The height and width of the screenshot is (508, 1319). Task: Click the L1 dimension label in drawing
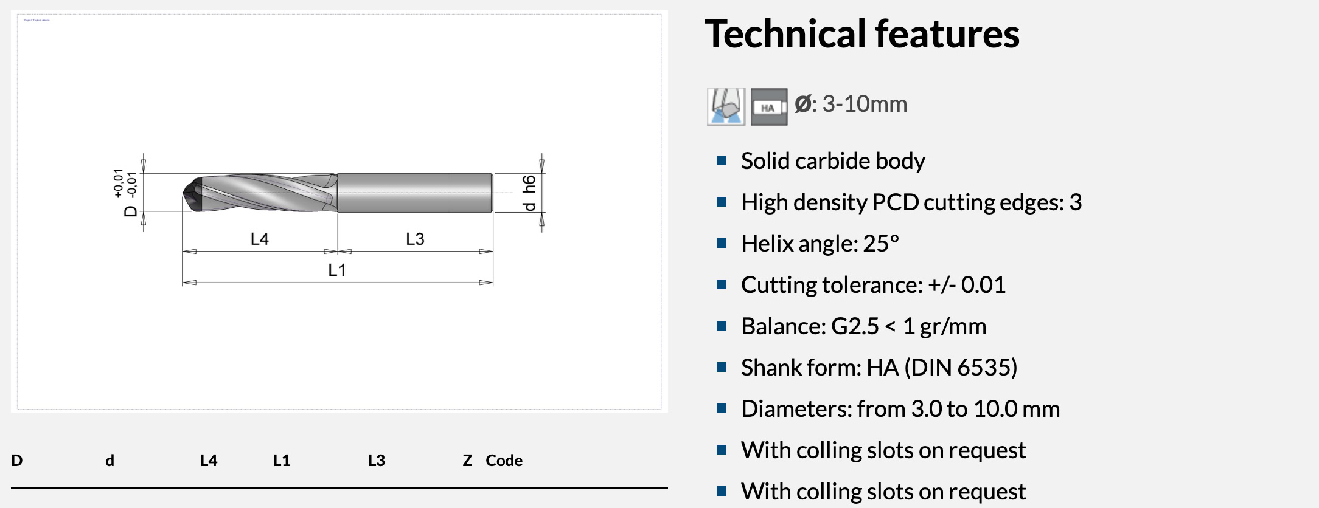337,270
